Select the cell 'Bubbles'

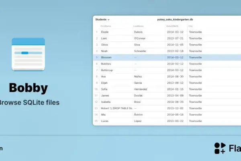[x=106, y=64]
